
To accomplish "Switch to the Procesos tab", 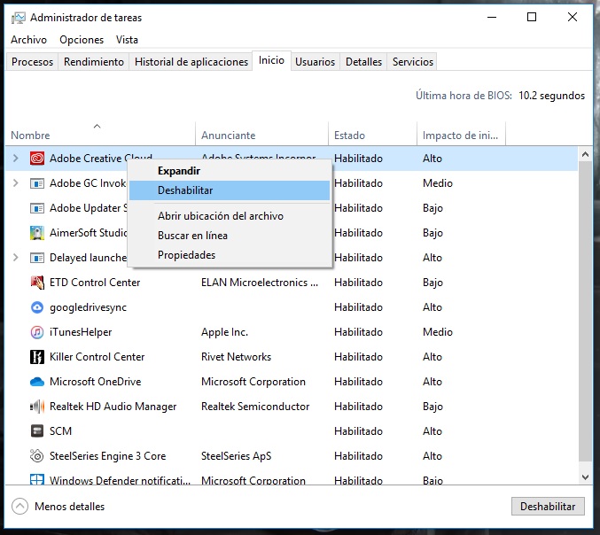I will pos(32,62).
